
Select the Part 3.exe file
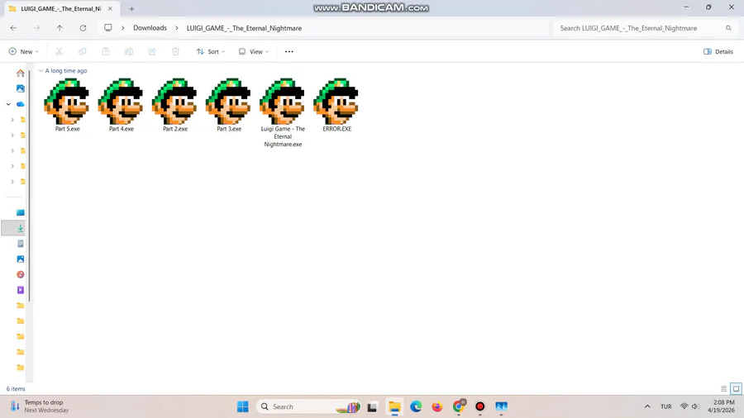229,105
